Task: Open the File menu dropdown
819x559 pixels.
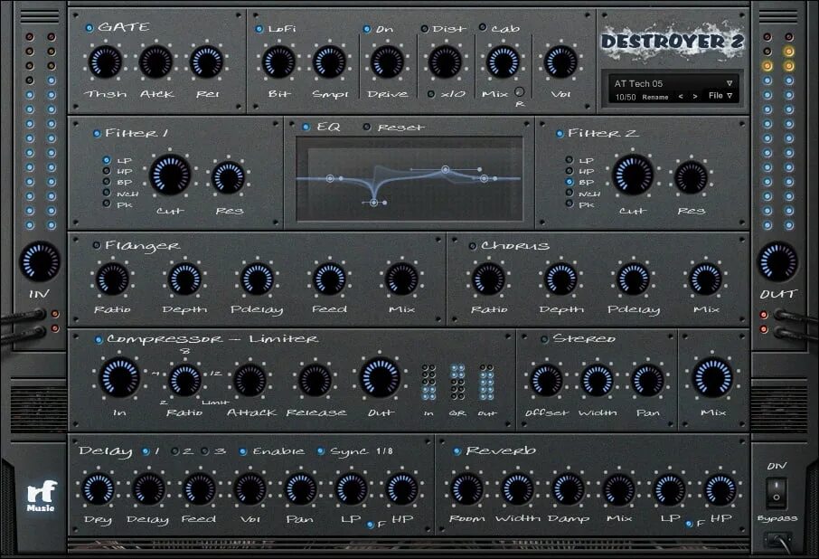Action: click(x=720, y=96)
